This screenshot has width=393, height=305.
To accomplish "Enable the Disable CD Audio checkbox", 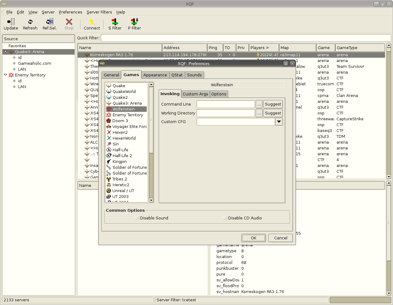I will click(x=225, y=218).
